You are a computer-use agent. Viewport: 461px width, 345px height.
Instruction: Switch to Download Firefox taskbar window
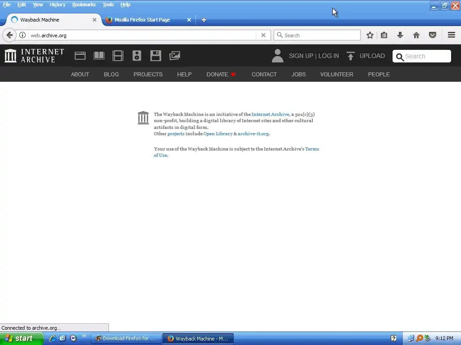126,339
